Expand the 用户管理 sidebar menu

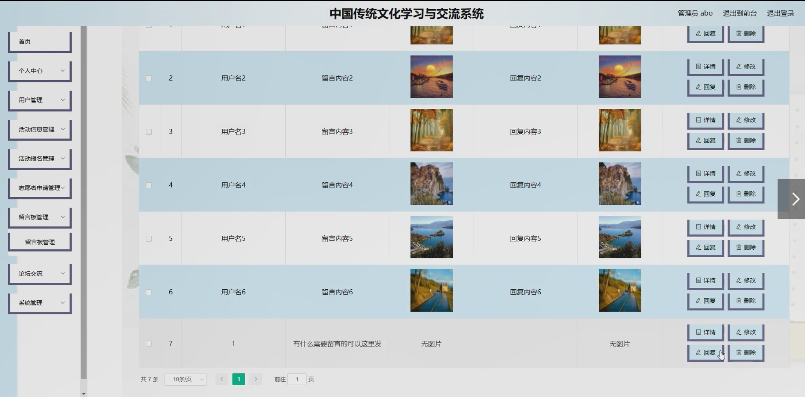(x=40, y=100)
